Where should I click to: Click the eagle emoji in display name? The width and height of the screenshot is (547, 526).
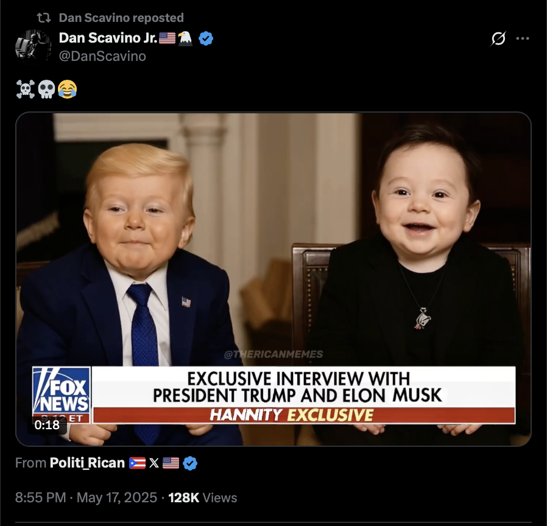coord(185,38)
